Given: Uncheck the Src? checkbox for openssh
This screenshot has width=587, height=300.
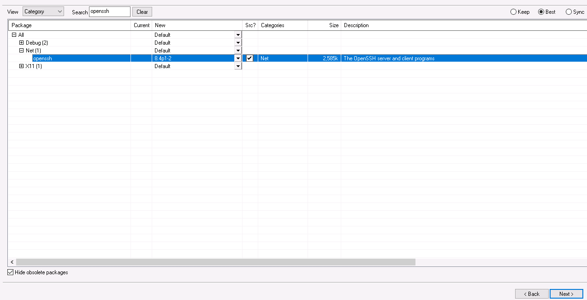Looking at the screenshot, I should [249, 58].
